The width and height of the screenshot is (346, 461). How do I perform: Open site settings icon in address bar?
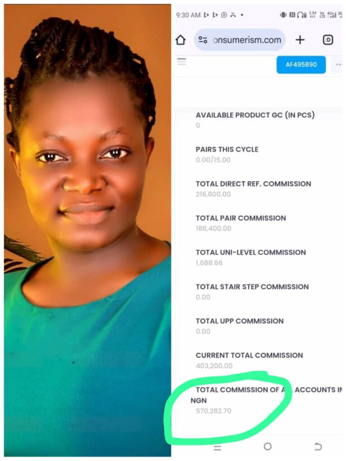point(203,40)
